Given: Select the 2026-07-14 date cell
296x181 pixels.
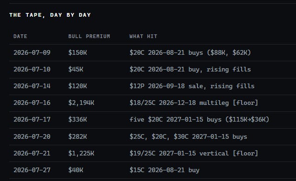Looking at the screenshot, I should coord(32,86).
